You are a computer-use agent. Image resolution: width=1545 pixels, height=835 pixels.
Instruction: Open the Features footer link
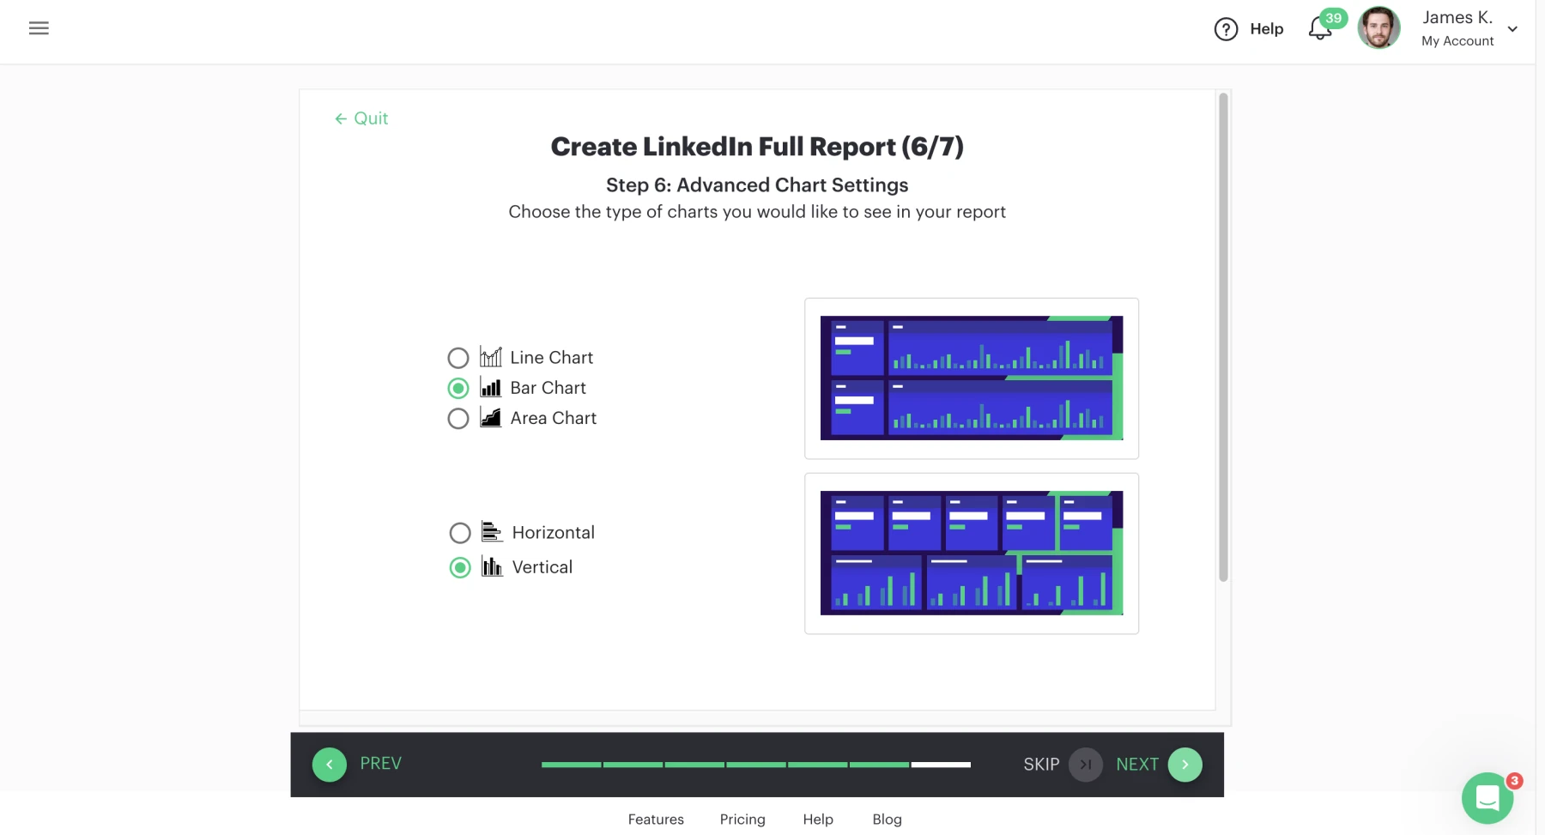click(656, 820)
